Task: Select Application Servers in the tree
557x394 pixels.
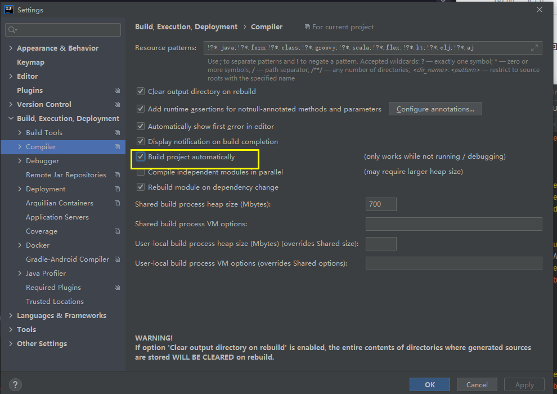Action: click(57, 217)
